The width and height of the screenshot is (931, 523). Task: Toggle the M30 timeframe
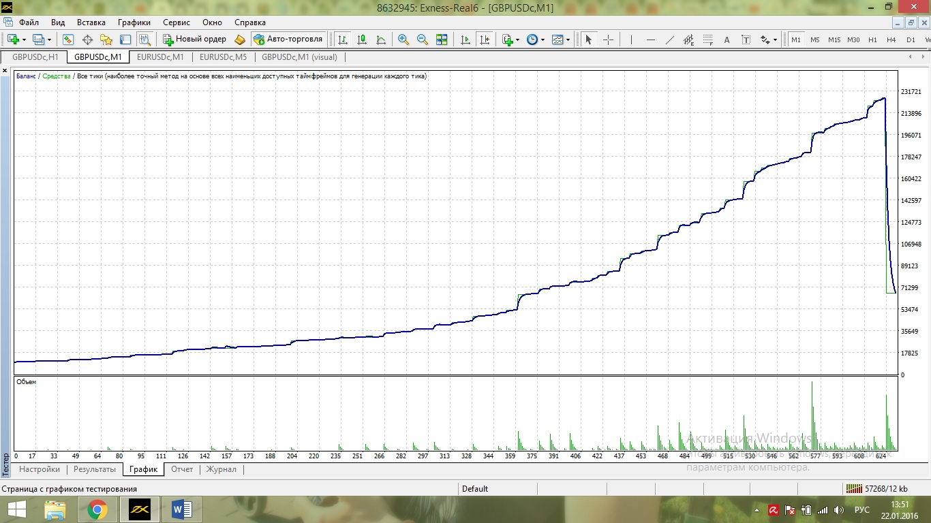pyautogui.click(x=853, y=39)
